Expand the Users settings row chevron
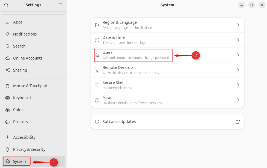 click(238, 55)
